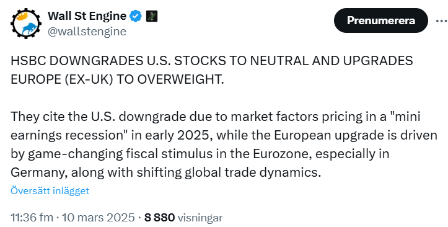
Task: Click the line starting with They cite the U.S.
Action: 216,117
